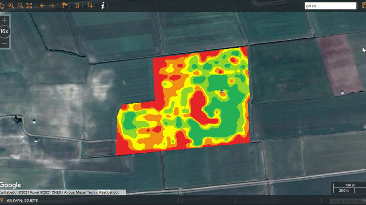Screen dimensions: 366x205
Task: Click the location pin beside the coordinates
Action: coord(2,200)
